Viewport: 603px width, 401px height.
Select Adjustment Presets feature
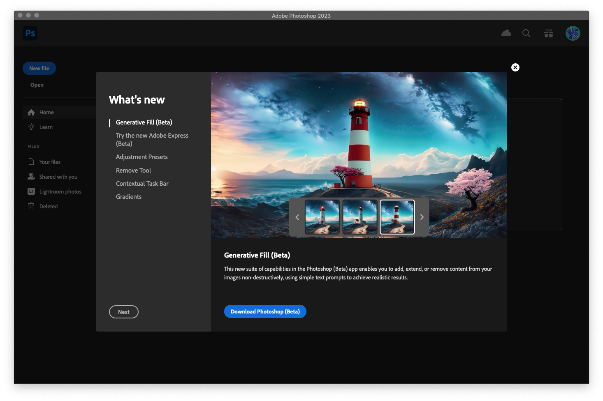point(141,157)
